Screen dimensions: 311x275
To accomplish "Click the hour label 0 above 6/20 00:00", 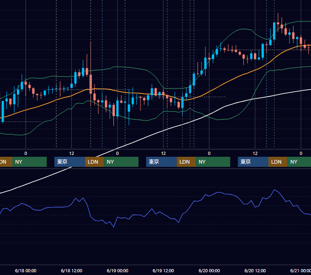I will point(209,154).
